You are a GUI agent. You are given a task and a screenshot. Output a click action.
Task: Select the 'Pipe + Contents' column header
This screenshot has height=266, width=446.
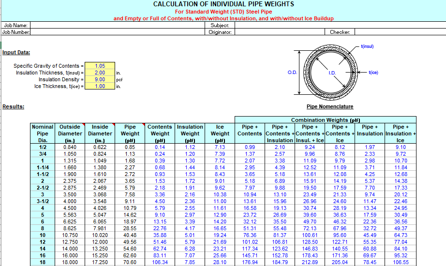(250, 133)
